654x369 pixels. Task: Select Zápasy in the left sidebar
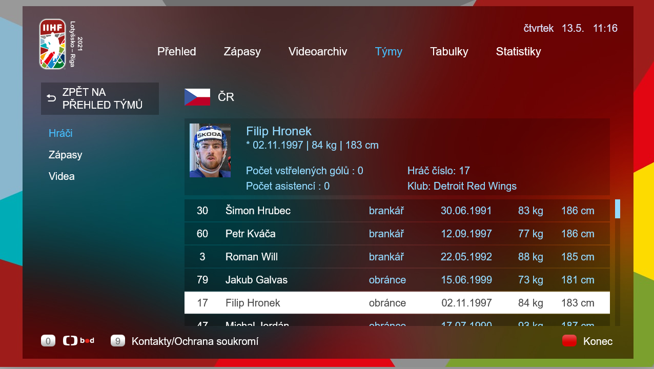coord(66,155)
